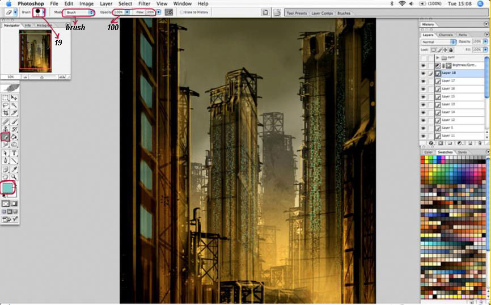Select the Zoom tool

14,177
